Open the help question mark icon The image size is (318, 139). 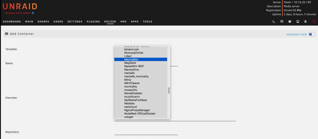pyautogui.click(x=290, y=22)
